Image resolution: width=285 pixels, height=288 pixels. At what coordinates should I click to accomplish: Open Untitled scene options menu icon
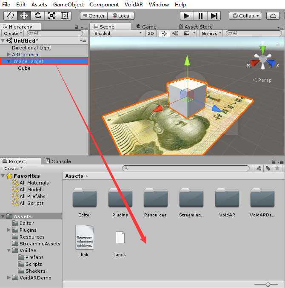(x=83, y=40)
